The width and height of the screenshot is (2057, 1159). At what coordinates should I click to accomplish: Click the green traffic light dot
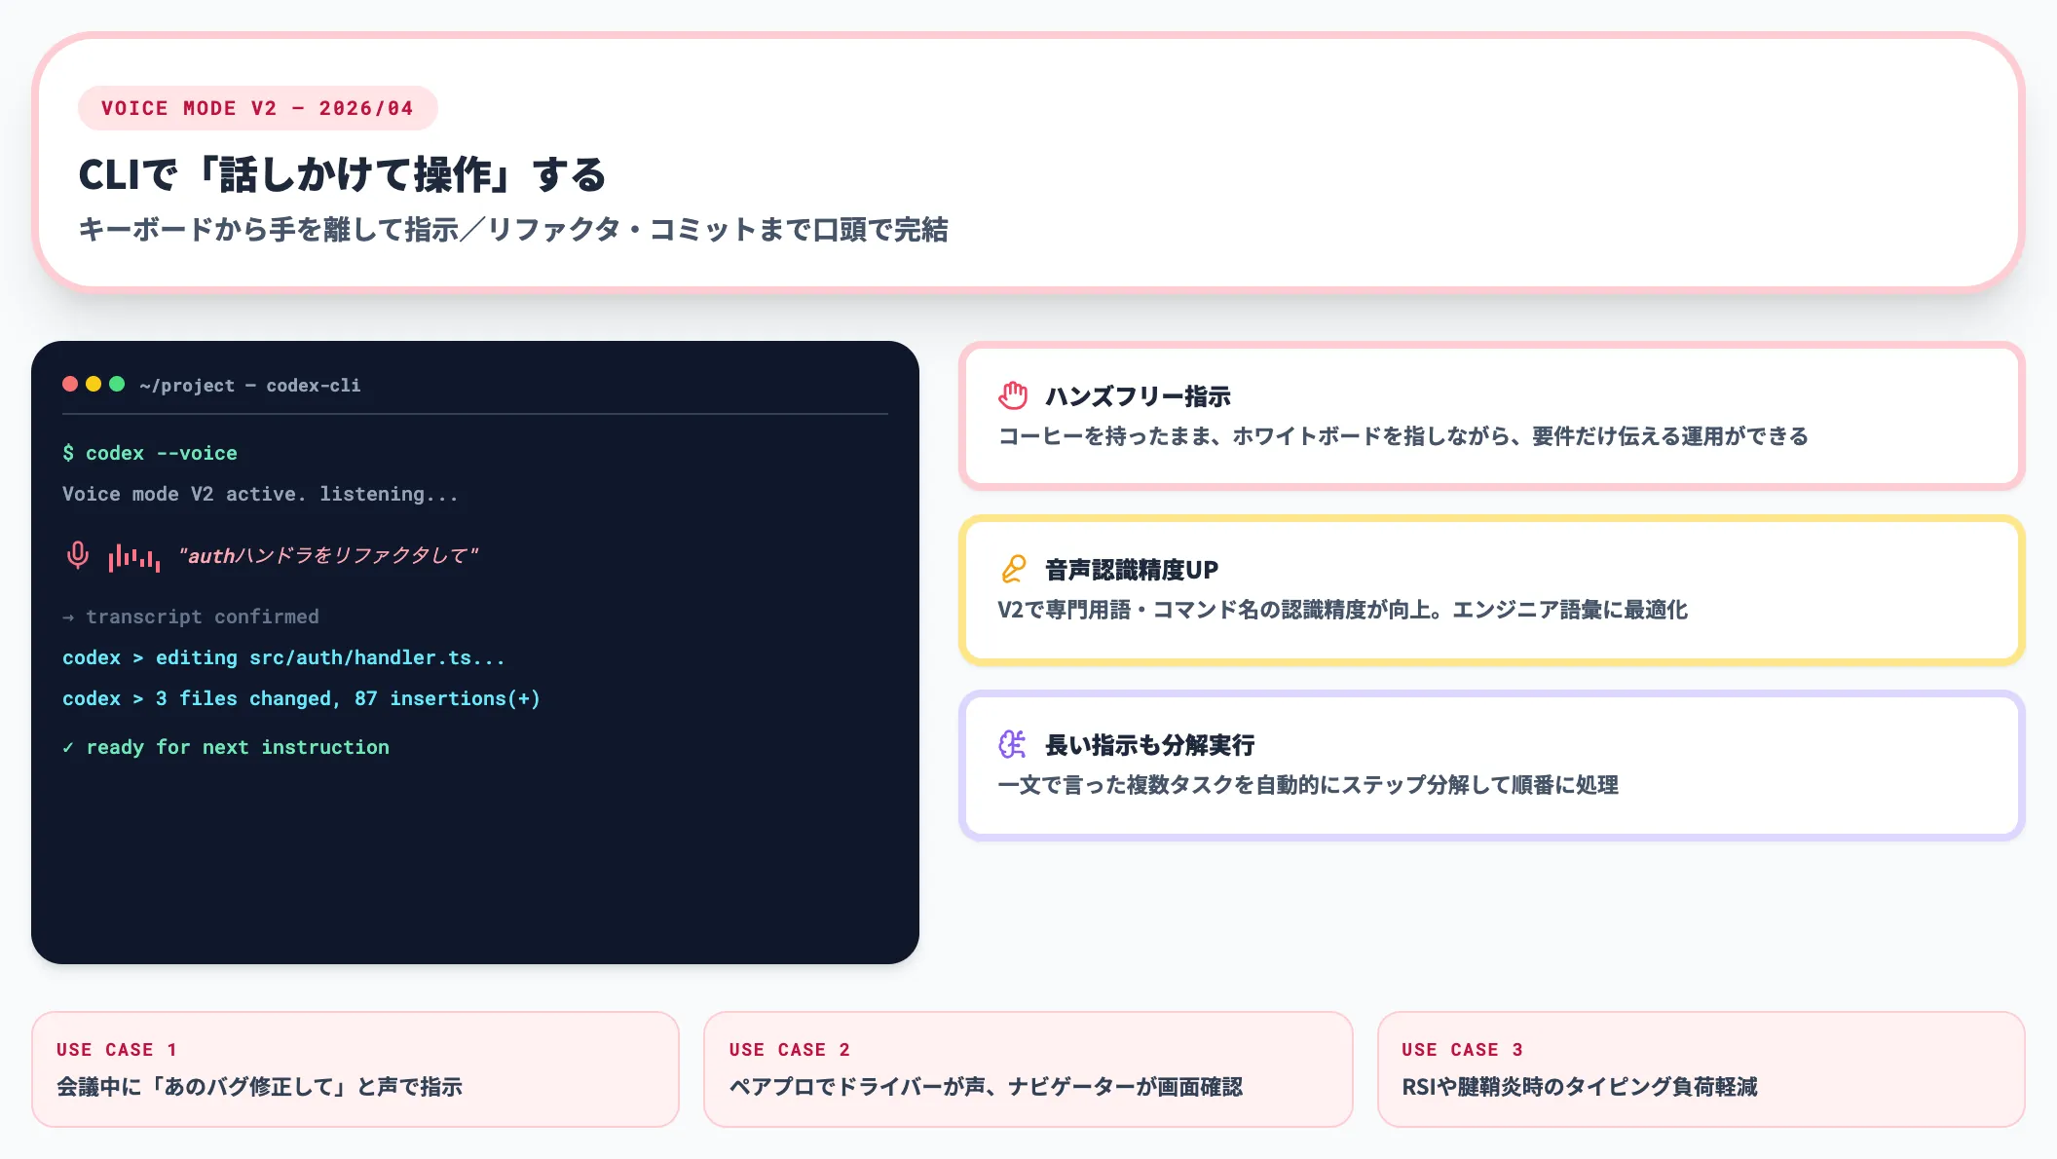click(118, 384)
